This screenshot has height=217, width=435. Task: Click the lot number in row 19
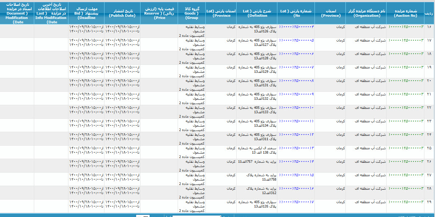click(296, 67)
